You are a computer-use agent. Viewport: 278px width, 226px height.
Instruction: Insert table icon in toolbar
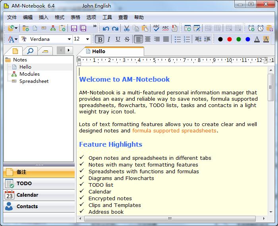(187, 28)
